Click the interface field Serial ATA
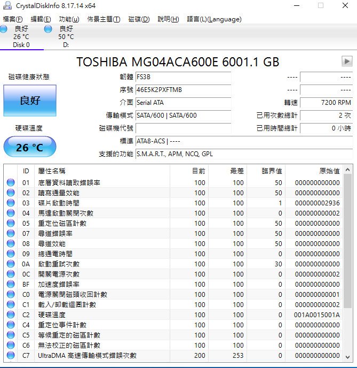Image resolution: width=357 pixels, height=368 pixels. click(x=183, y=103)
